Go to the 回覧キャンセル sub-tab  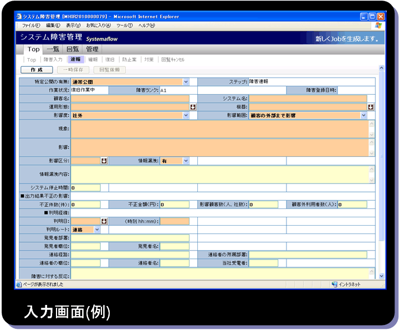pyautogui.click(x=173, y=59)
